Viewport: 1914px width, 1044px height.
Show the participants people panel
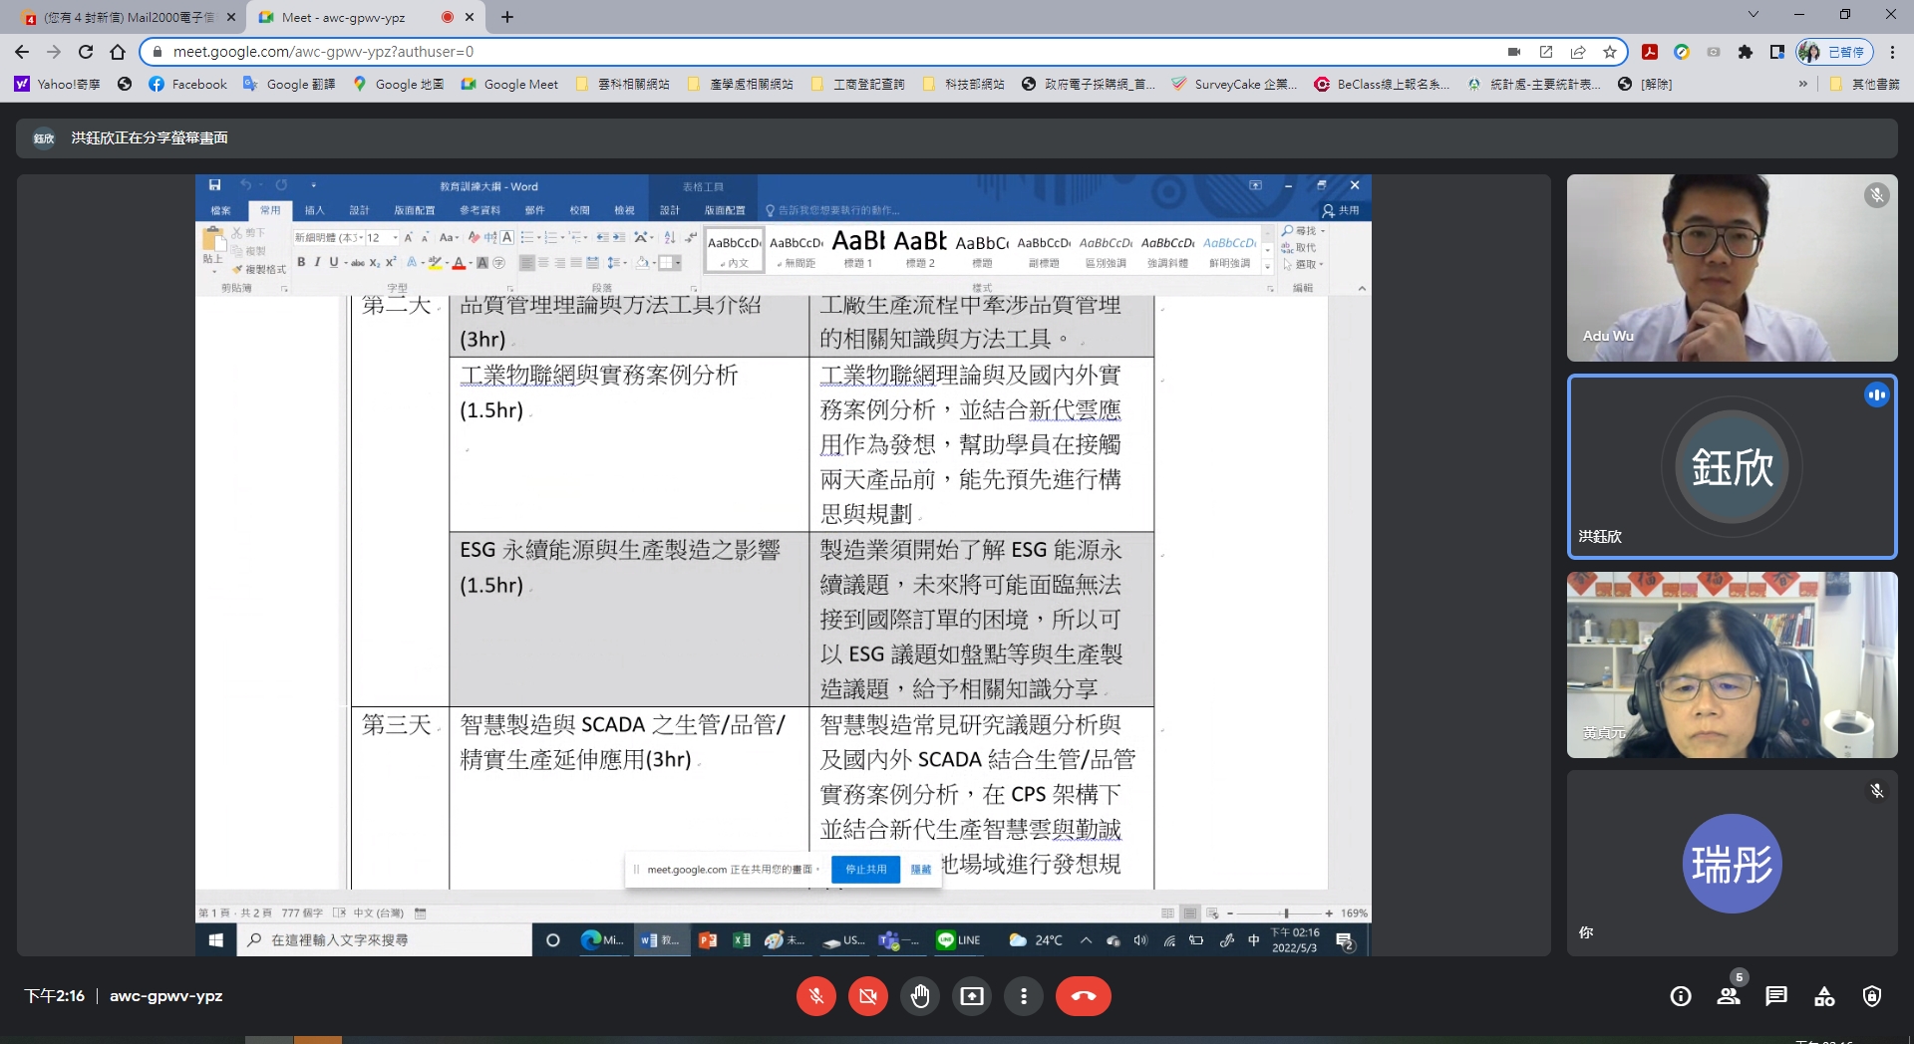point(1729,996)
